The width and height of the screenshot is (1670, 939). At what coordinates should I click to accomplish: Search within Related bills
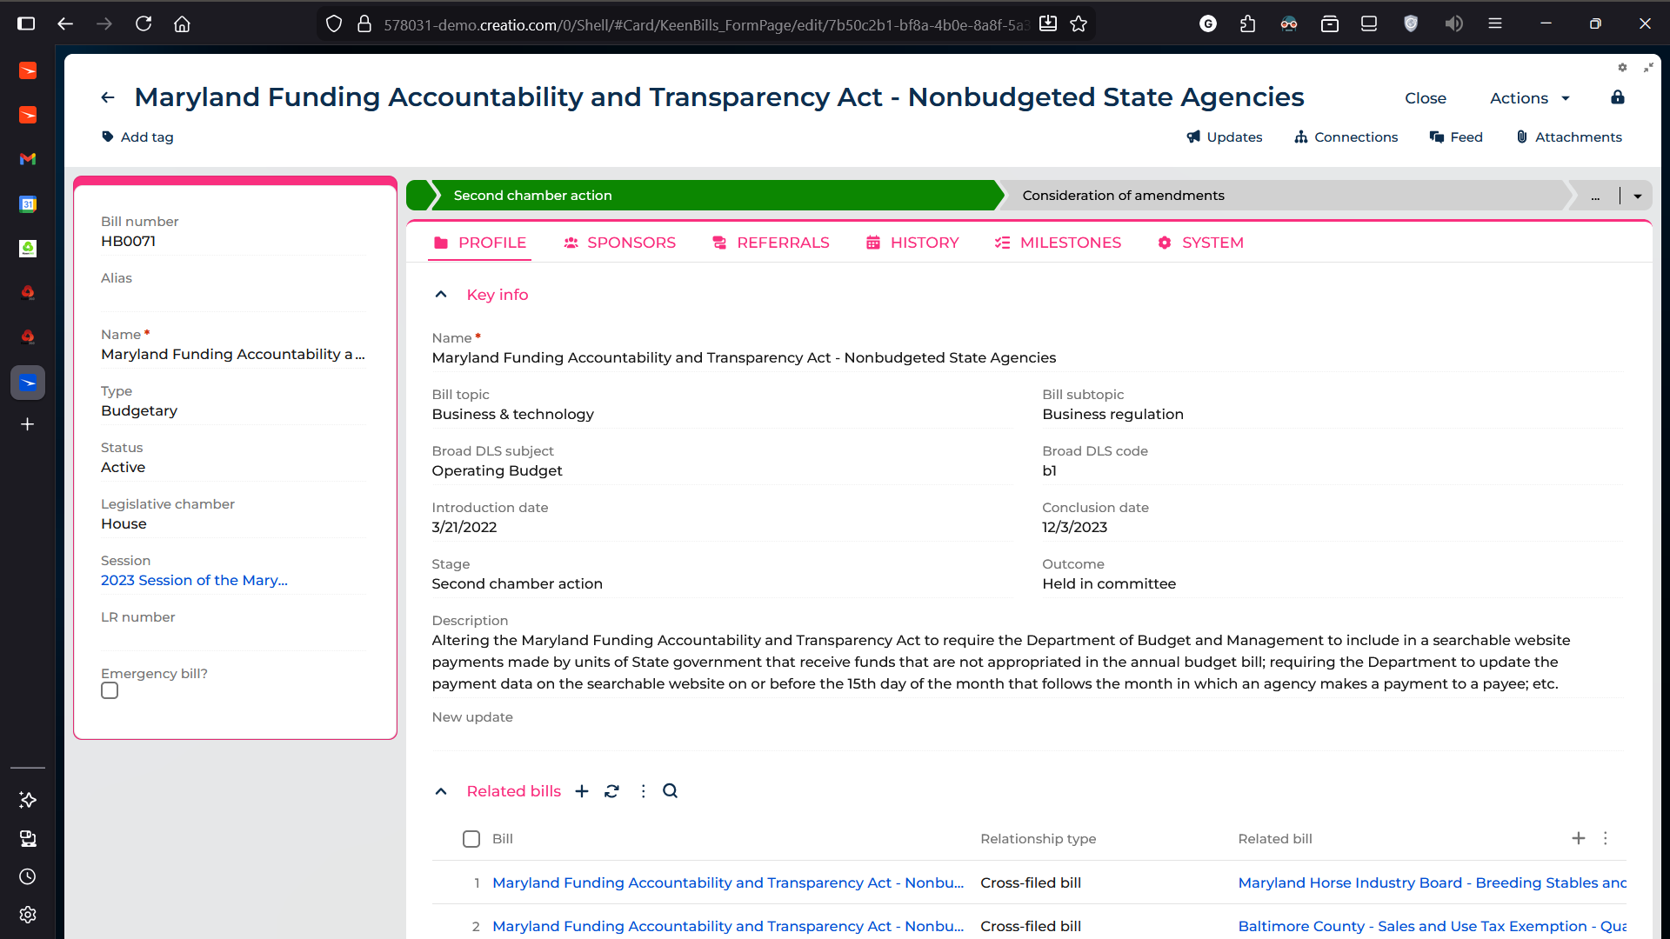point(671,791)
